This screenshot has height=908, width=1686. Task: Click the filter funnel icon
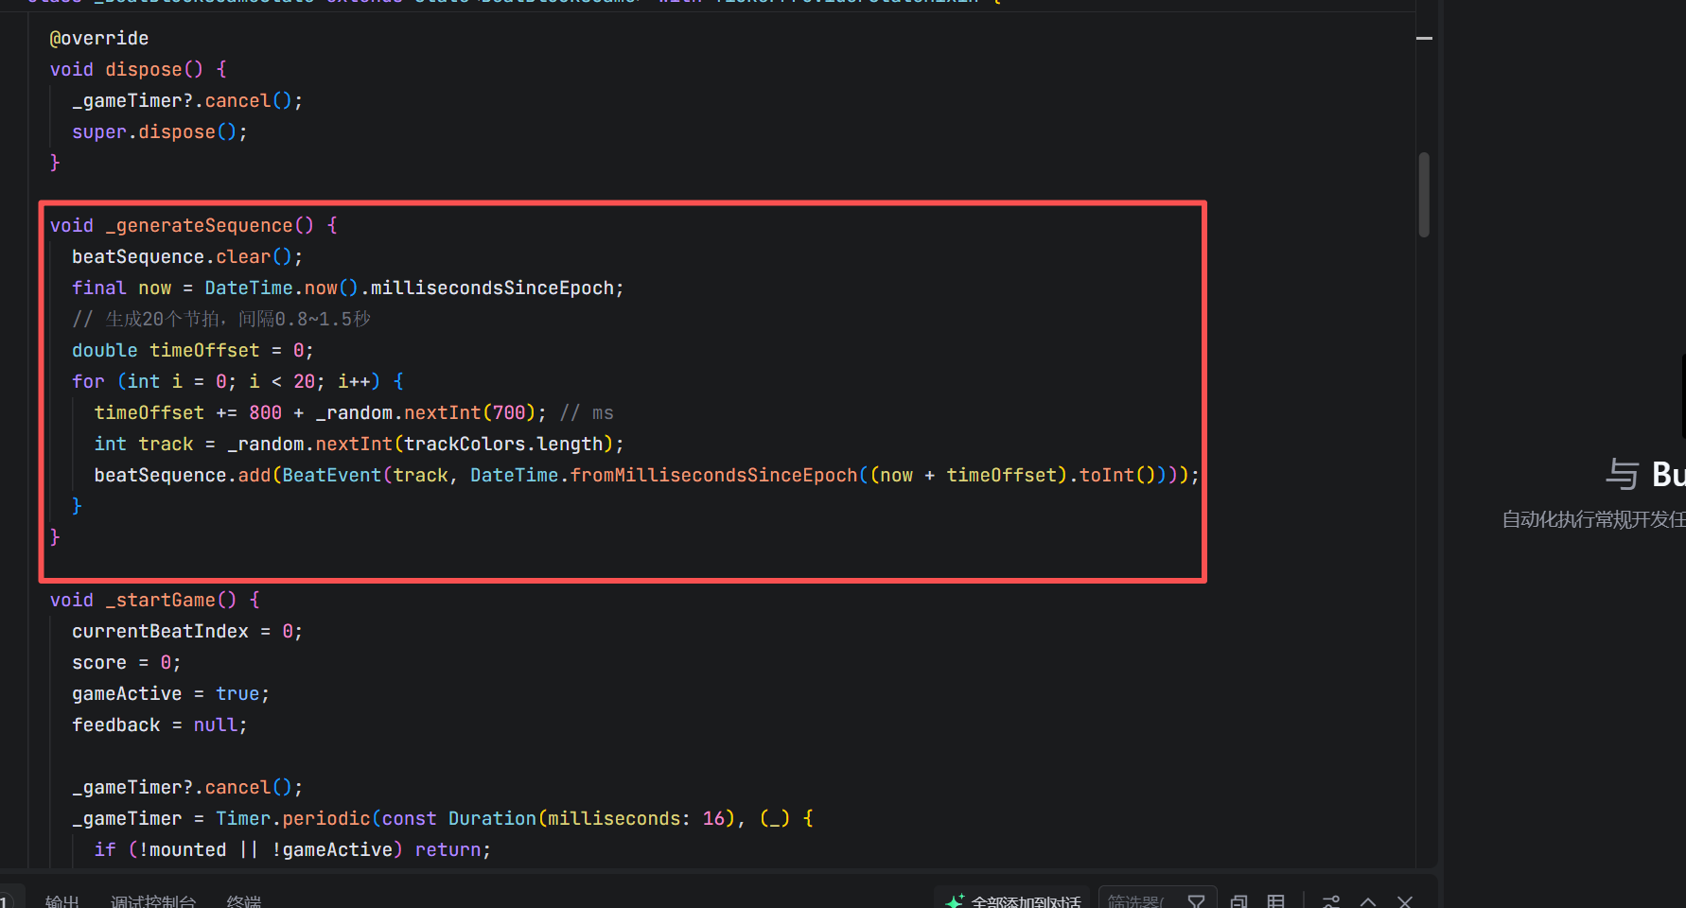(1196, 901)
